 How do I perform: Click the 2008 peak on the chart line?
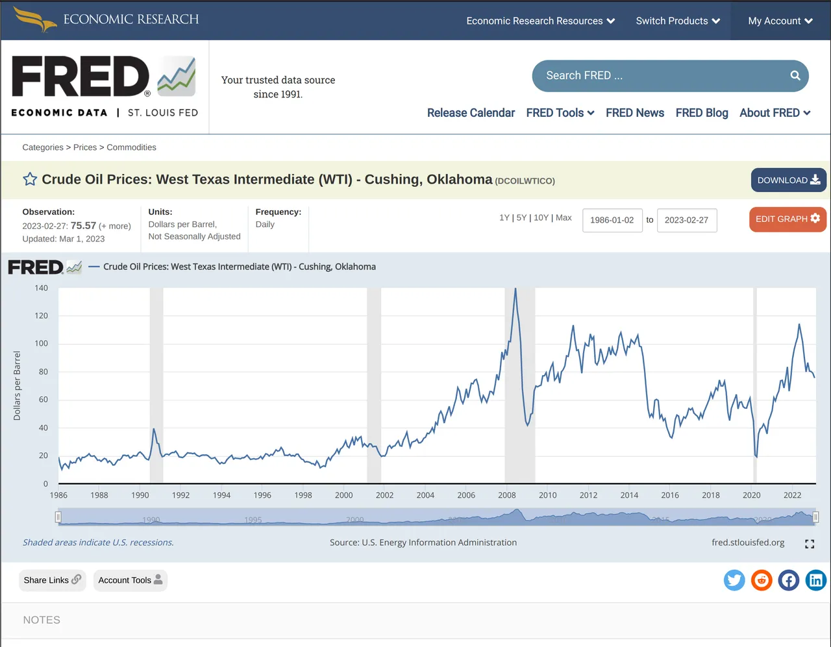[x=515, y=289]
